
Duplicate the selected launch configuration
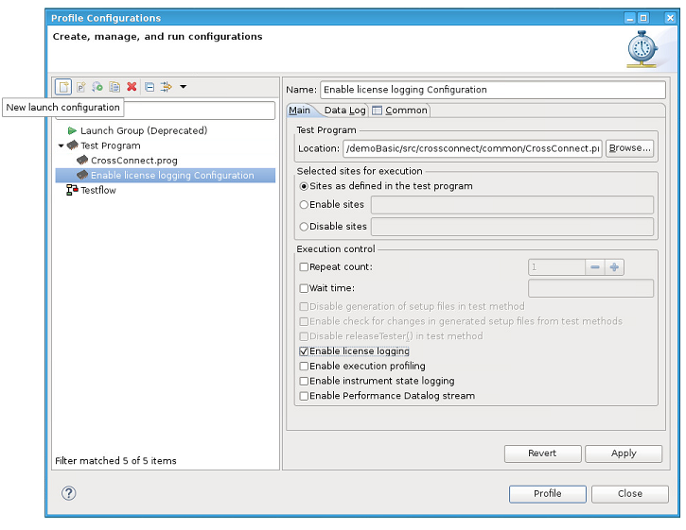(x=114, y=87)
